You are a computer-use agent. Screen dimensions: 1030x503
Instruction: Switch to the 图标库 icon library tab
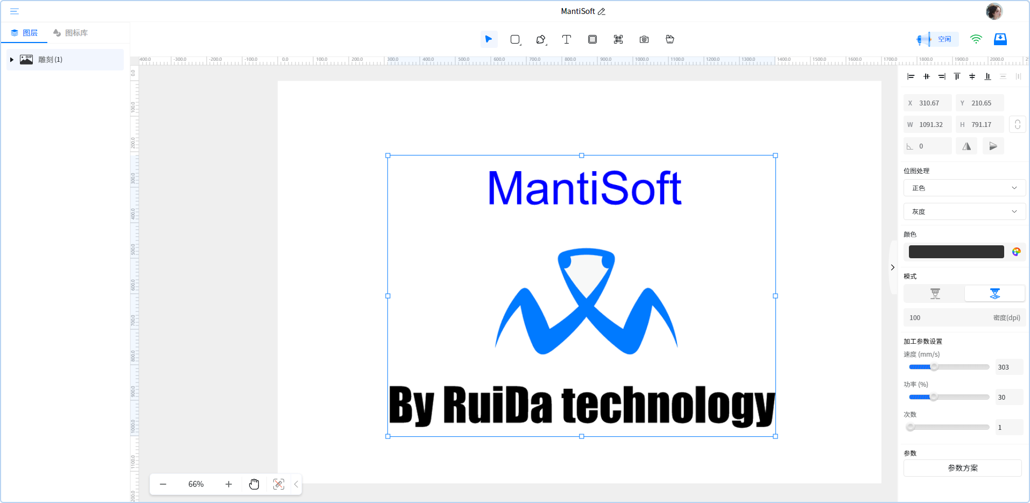click(70, 33)
